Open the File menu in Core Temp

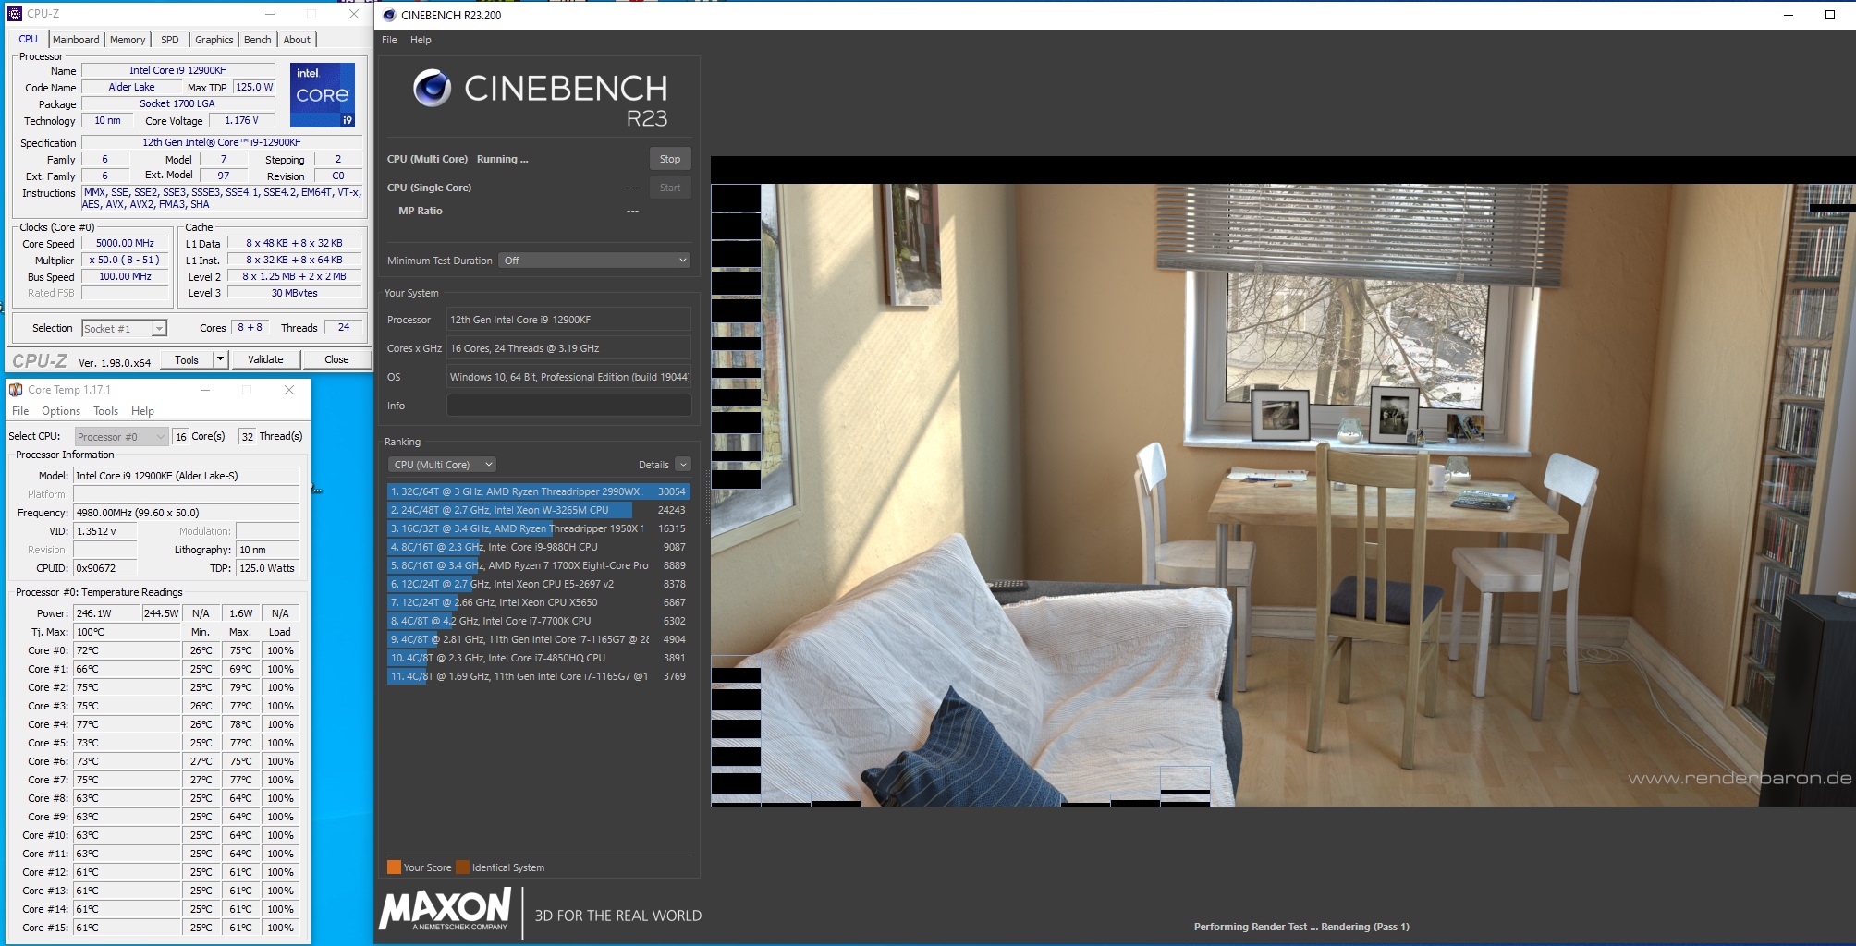click(20, 411)
